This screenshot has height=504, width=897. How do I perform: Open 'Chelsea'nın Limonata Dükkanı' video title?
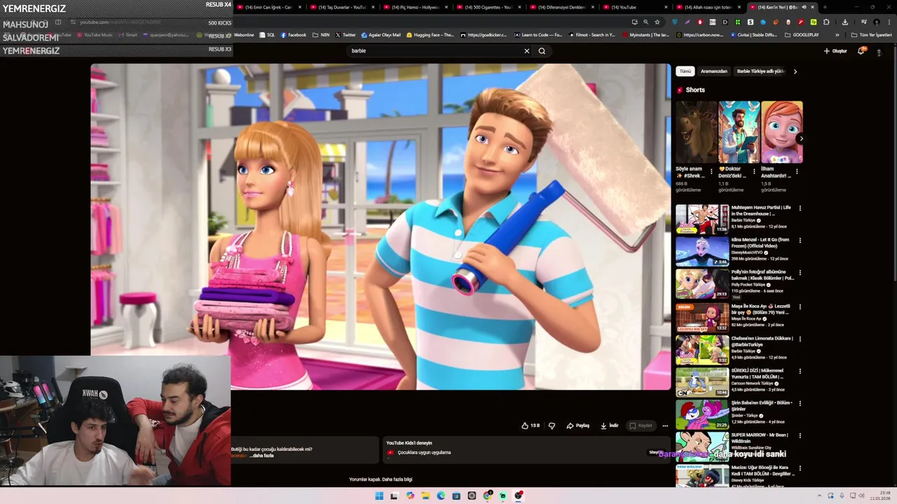[762, 341]
